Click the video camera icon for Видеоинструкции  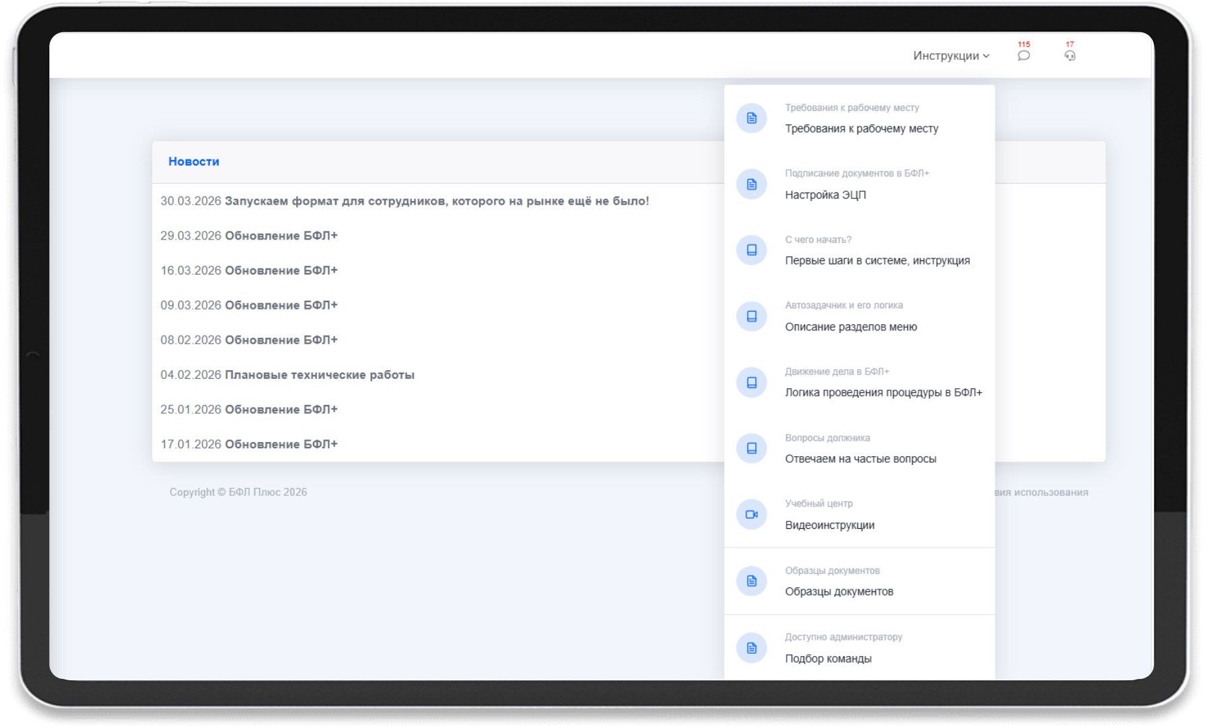coord(752,515)
